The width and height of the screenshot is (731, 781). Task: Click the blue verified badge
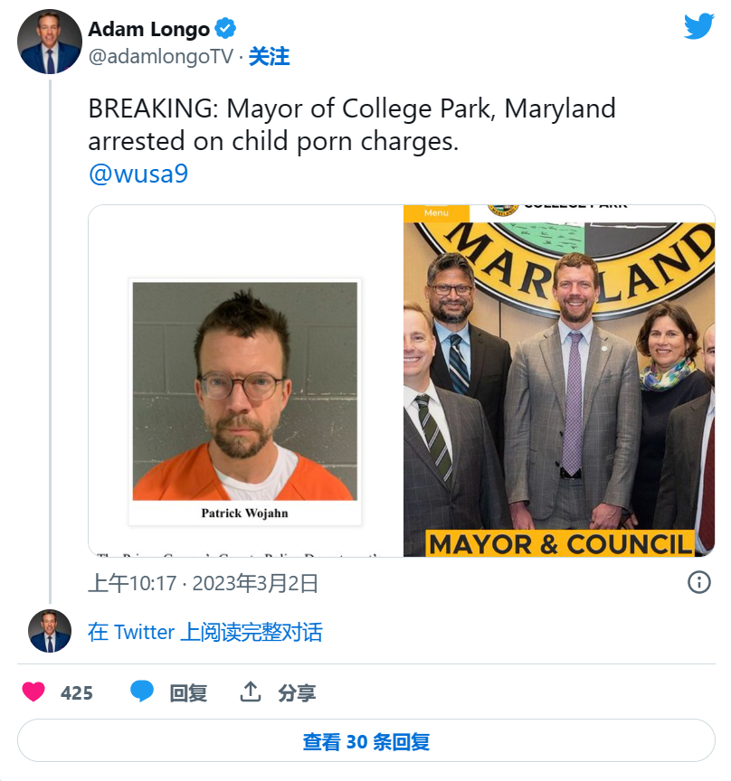(x=225, y=29)
